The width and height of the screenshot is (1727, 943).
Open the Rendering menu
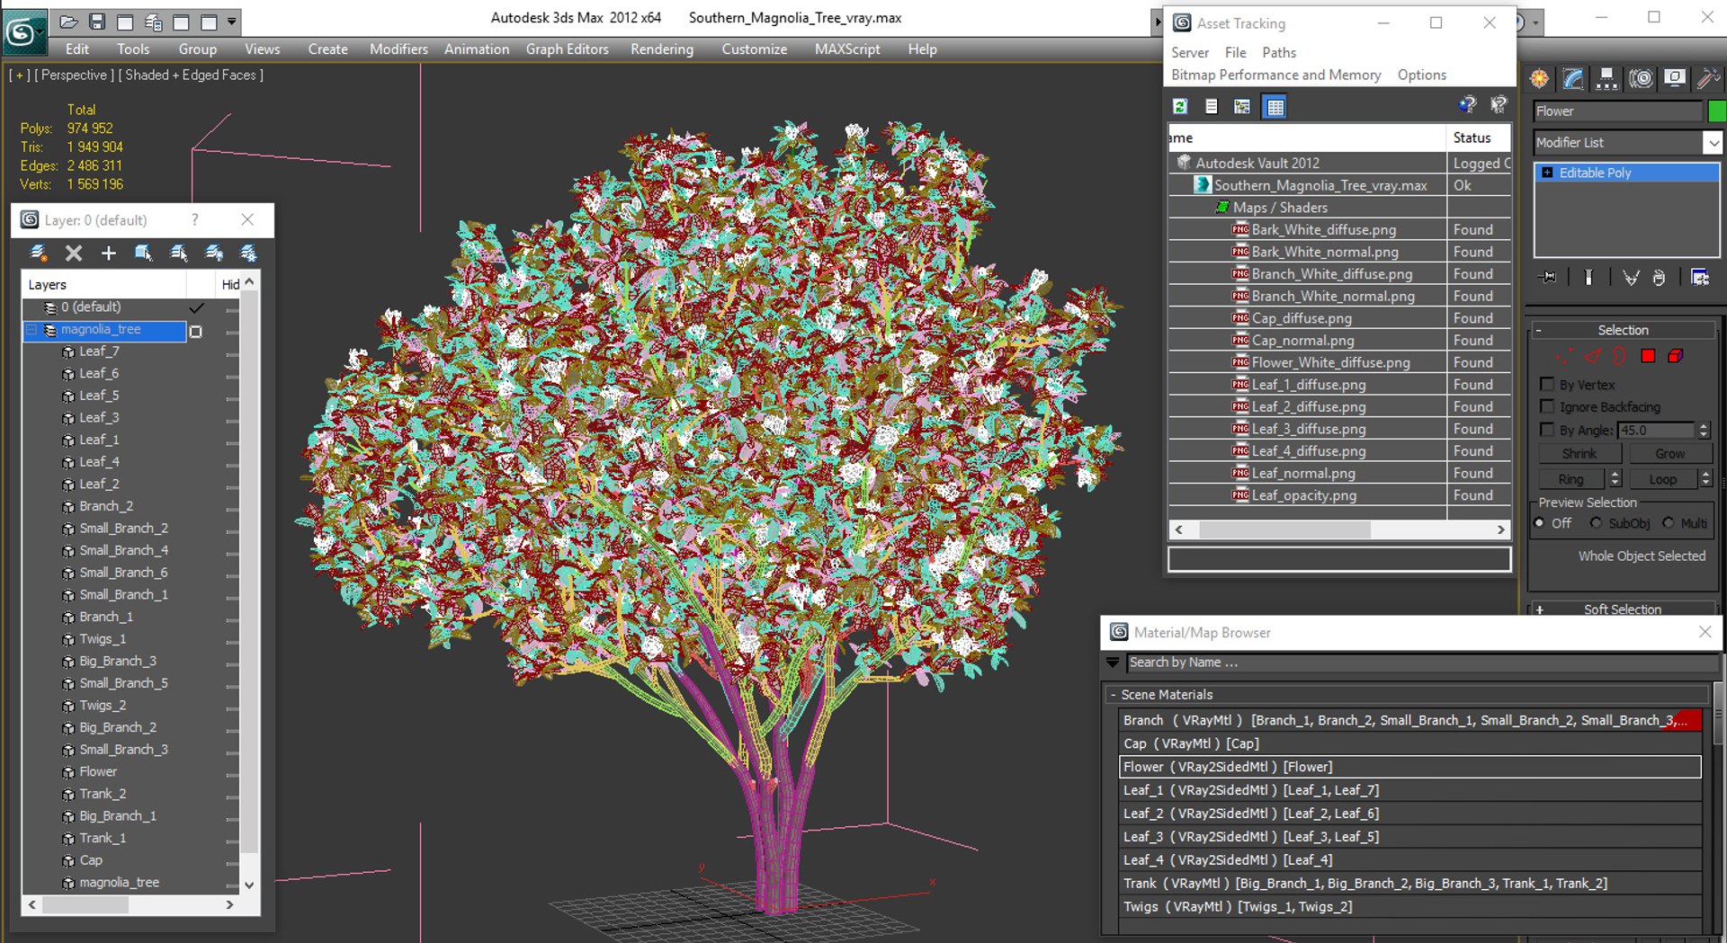click(x=662, y=49)
